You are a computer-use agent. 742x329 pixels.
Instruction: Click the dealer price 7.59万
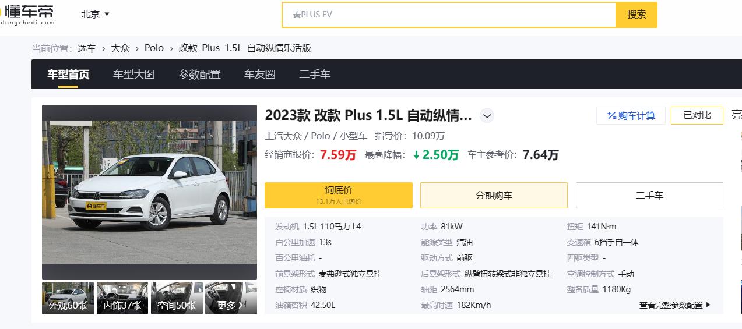pyautogui.click(x=338, y=155)
